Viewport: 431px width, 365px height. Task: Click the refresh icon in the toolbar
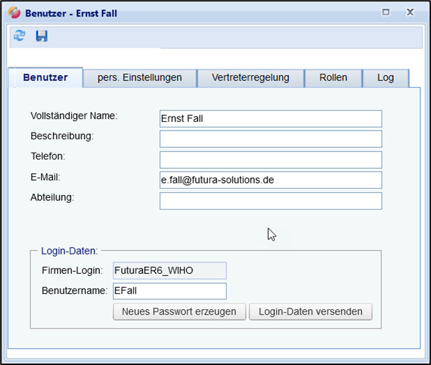click(x=19, y=36)
